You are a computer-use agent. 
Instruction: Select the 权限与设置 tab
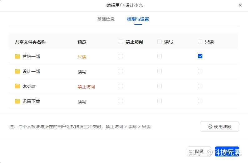138,19
